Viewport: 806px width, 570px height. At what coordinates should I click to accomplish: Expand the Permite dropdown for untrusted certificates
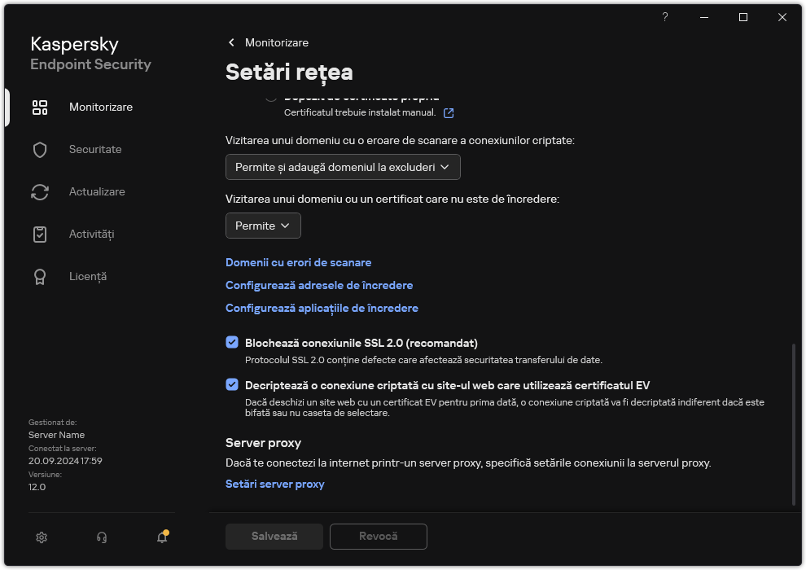coord(262,226)
